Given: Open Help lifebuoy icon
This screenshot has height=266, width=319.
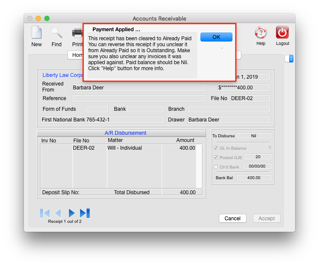Looking at the screenshot, I should (x=261, y=33).
